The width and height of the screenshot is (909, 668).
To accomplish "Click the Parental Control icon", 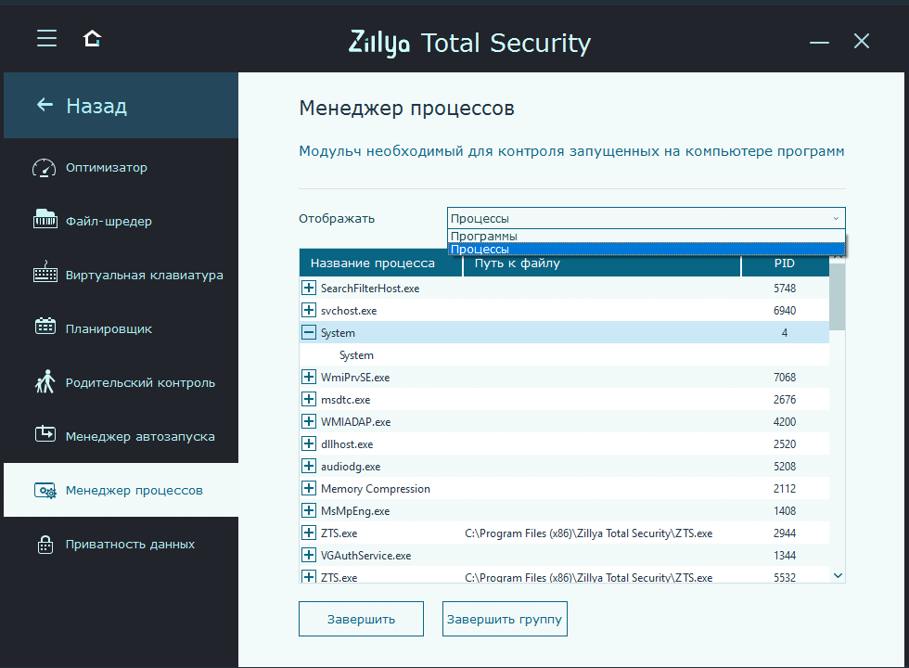I will pos(45,381).
